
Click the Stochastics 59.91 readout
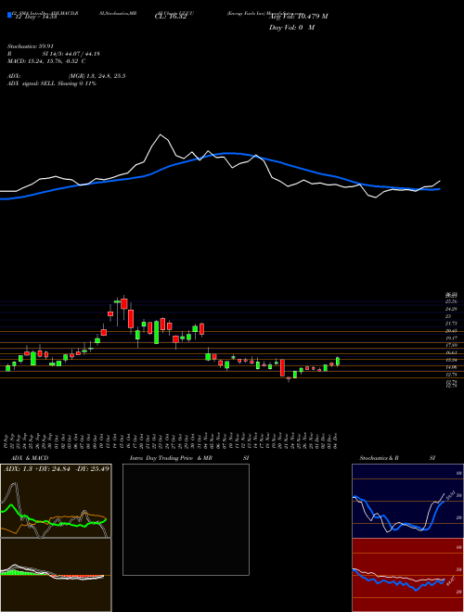pos(31,46)
